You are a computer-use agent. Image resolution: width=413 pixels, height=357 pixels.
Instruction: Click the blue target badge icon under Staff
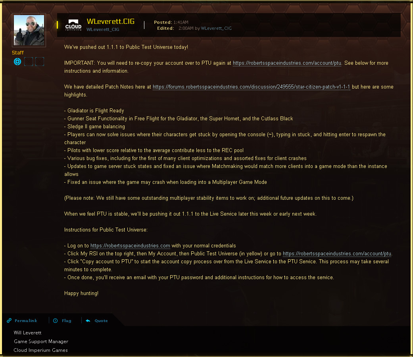coord(17,62)
